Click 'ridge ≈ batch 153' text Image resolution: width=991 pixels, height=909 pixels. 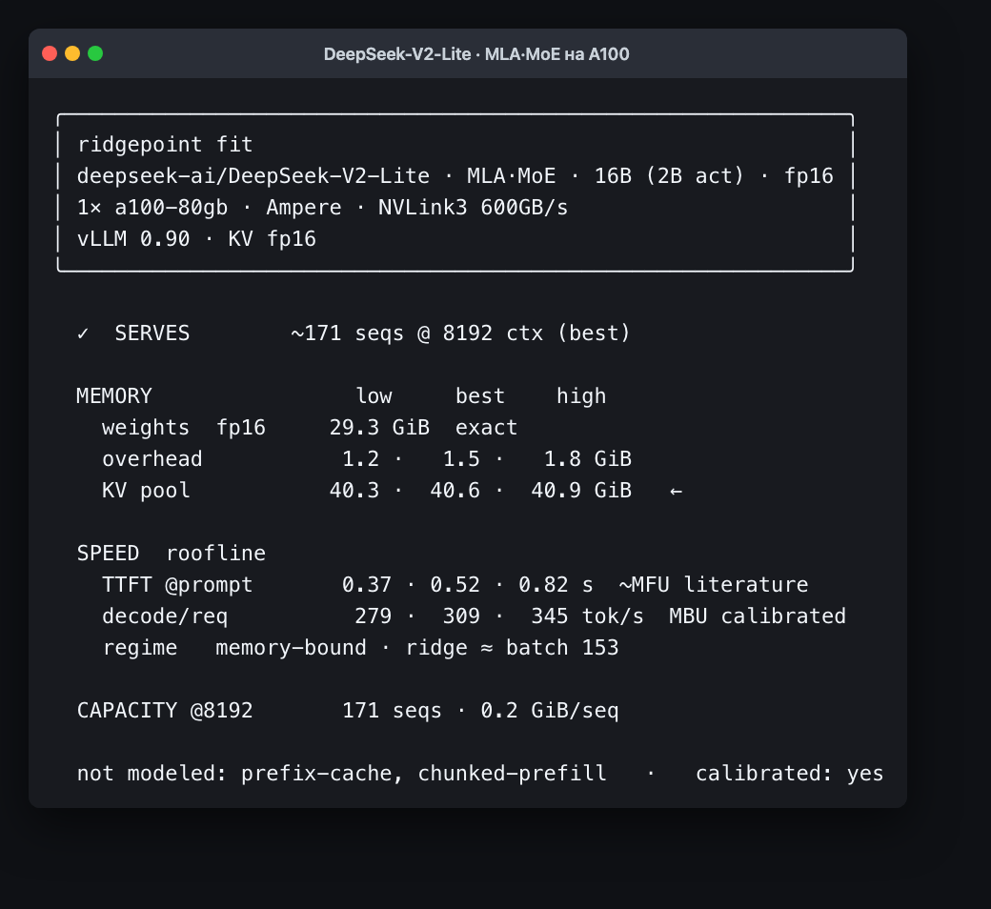tap(512, 648)
